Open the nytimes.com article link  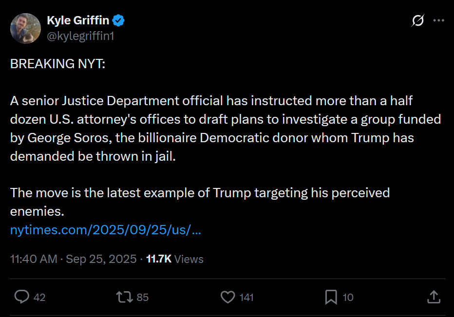click(106, 230)
